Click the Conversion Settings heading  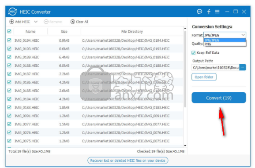[212, 26]
